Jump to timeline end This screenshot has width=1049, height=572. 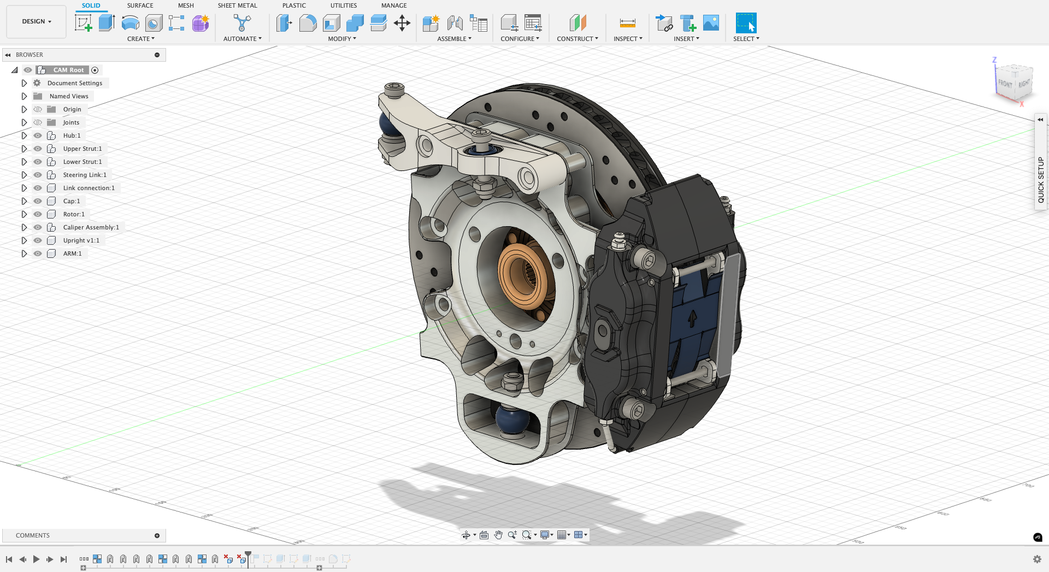(63, 559)
